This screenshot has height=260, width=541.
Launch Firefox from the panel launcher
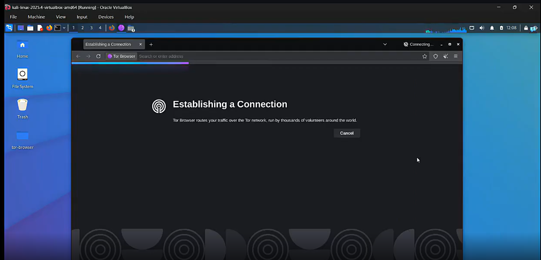click(x=49, y=28)
